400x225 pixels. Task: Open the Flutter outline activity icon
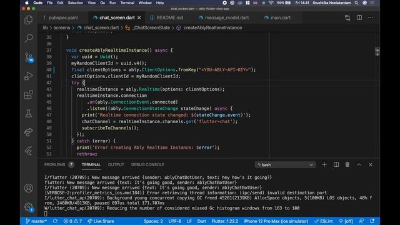pyautogui.click(x=28, y=151)
